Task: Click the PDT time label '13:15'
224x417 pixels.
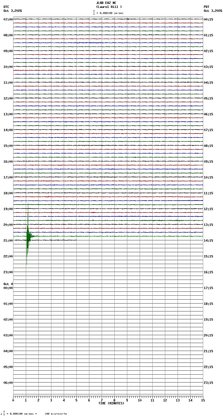Action: pos(208,225)
